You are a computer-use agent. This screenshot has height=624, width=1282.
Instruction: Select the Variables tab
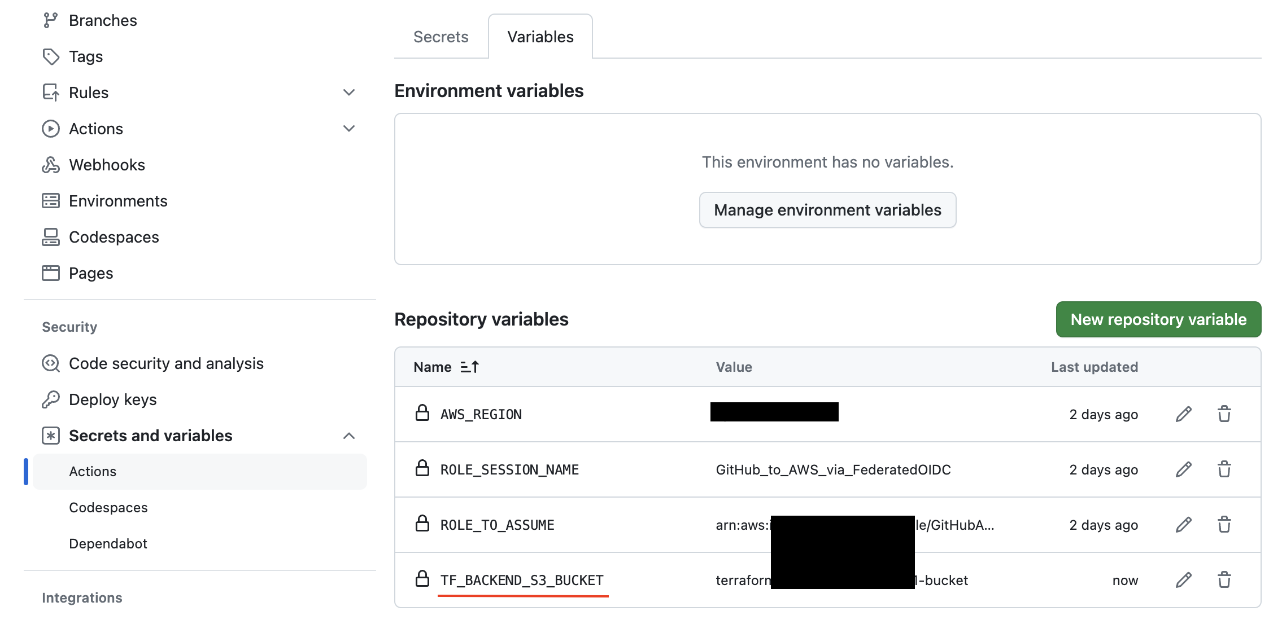click(540, 36)
